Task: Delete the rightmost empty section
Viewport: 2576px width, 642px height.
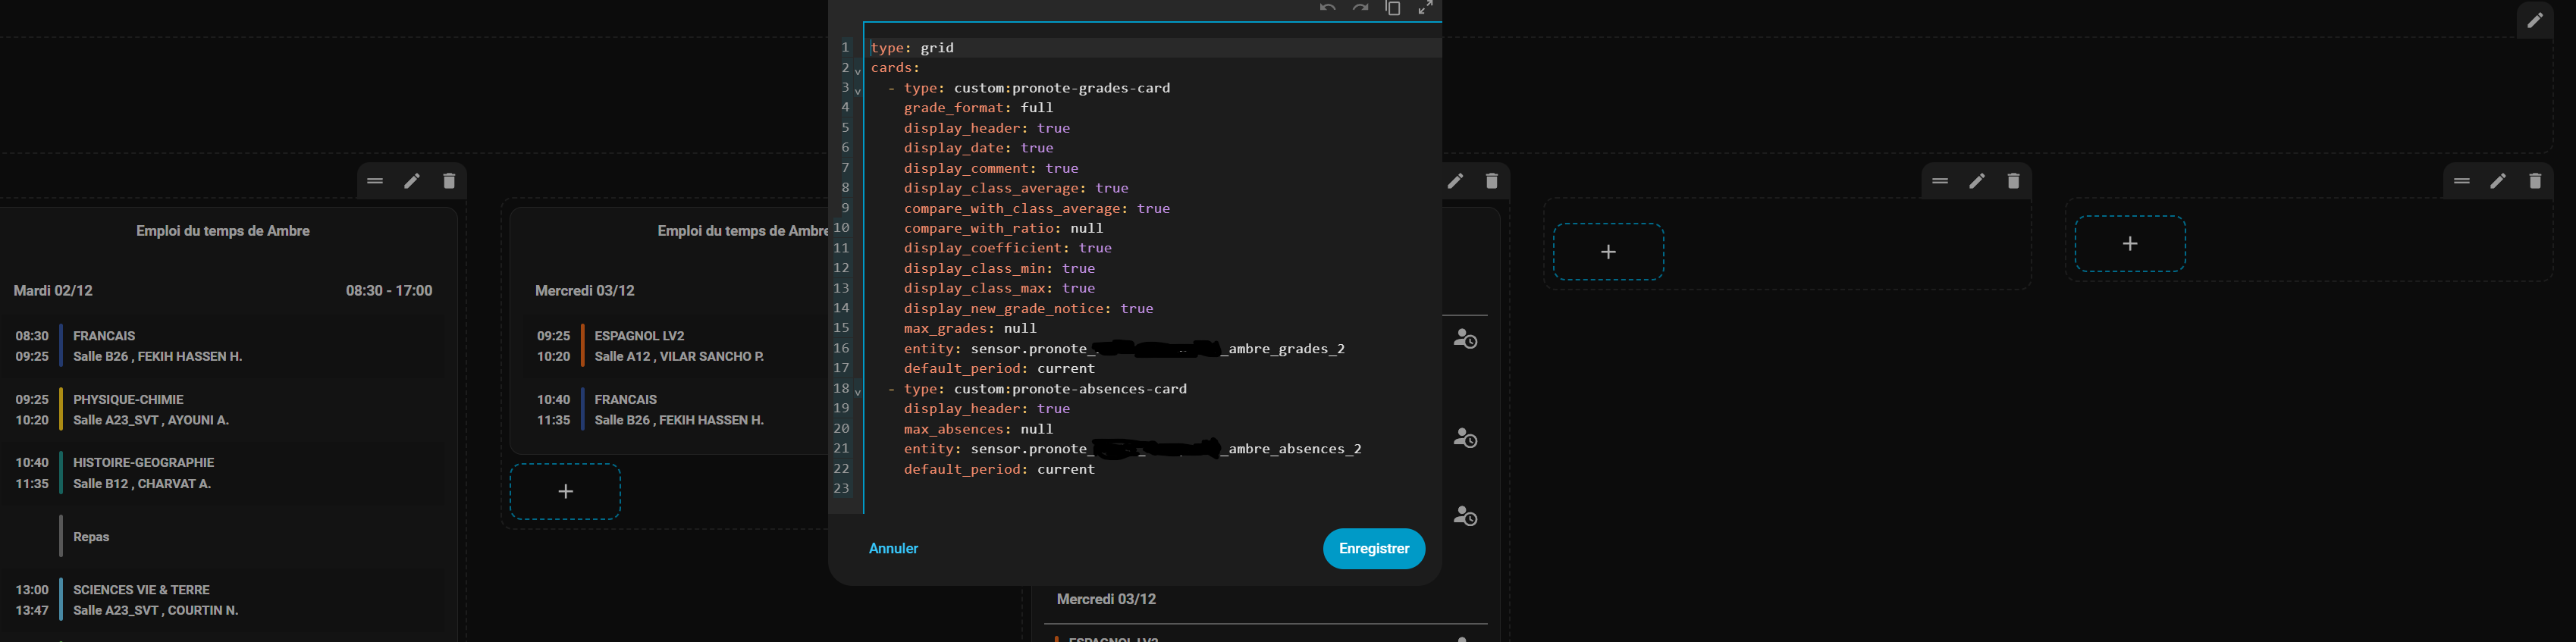Action: 2534,181
